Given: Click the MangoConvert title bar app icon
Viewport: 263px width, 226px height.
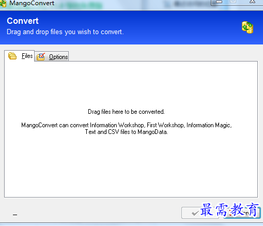Looking at the screenshot, I should coord(3,4).
